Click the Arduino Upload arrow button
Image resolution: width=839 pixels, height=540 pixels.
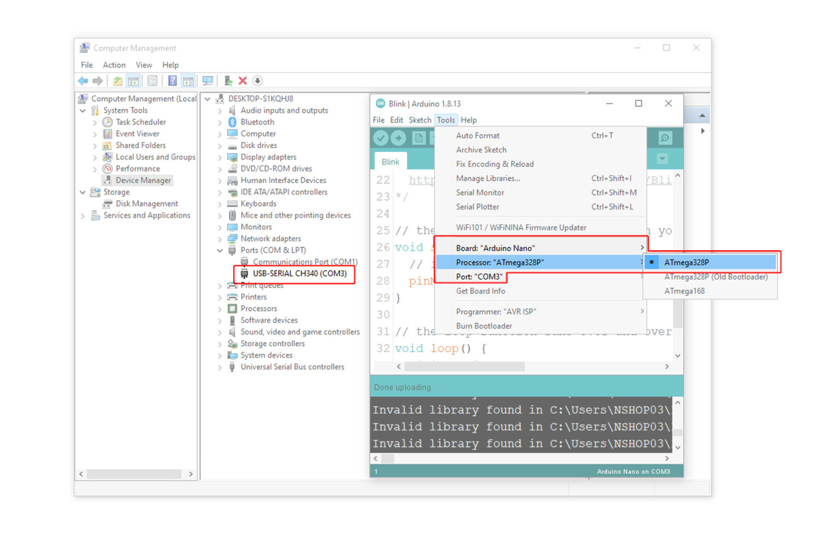tap(398, 138)
